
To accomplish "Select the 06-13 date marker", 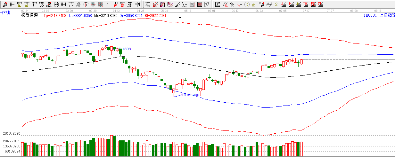I will coord(235,10).
